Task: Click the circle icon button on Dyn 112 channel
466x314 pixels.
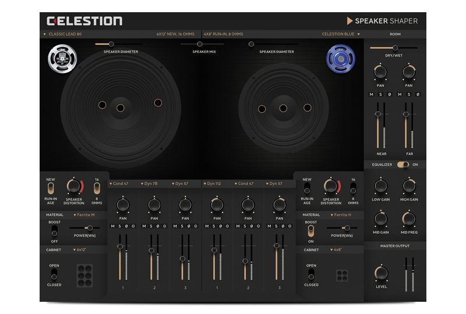Action: [227, 226]
